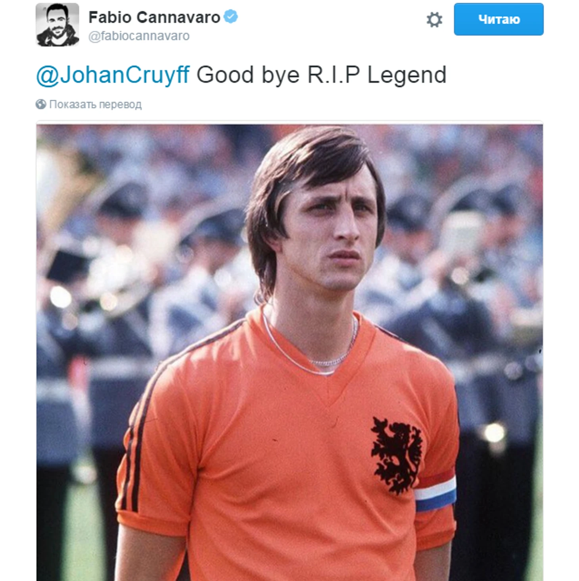
Task: Click the tweet text Good bye R.I.P Legend
Action: point(322,75)
